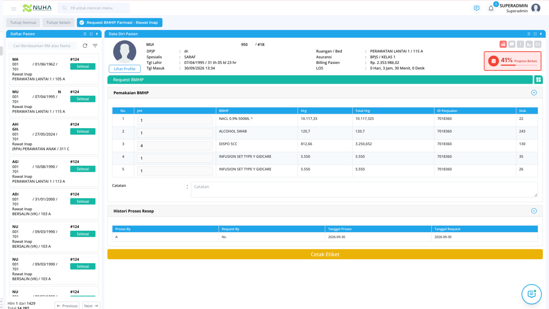The image size is (549, 309).
Task: Open the green dashboard tiles button
Action: point(538,80)
